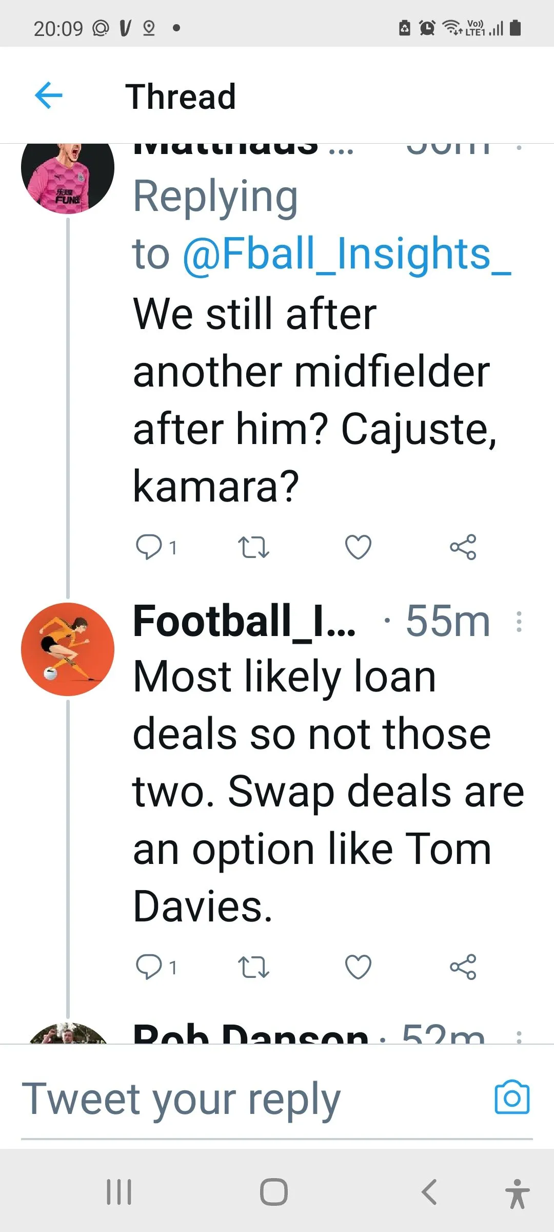Image resolution: width=554 pixels, height=1232 pixels.
Task: Like the Cajuste, kamara tweet
Action: click(x=358, y=547)
